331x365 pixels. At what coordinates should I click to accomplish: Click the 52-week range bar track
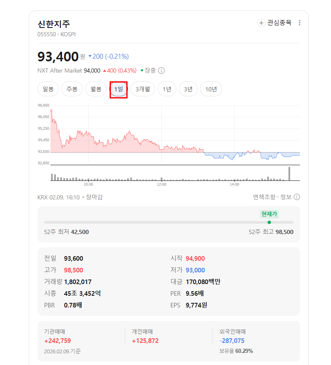[169, 222]
